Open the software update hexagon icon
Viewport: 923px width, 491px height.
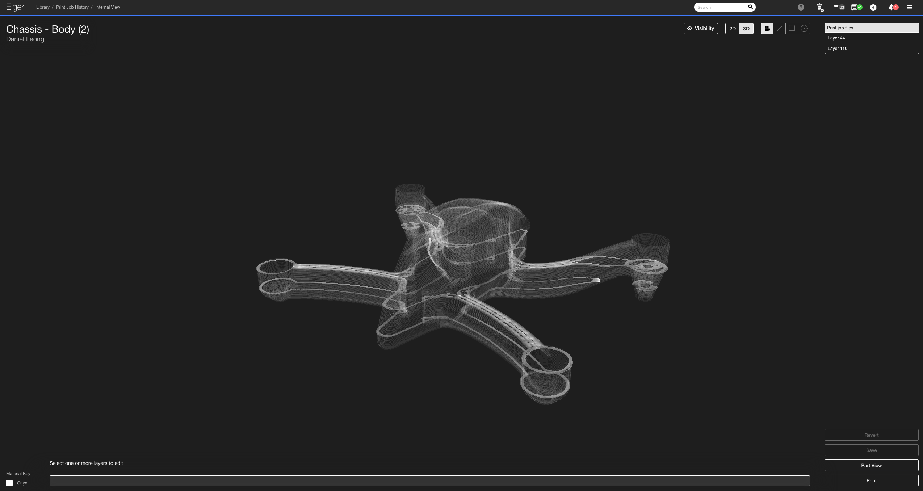point(873,7)
